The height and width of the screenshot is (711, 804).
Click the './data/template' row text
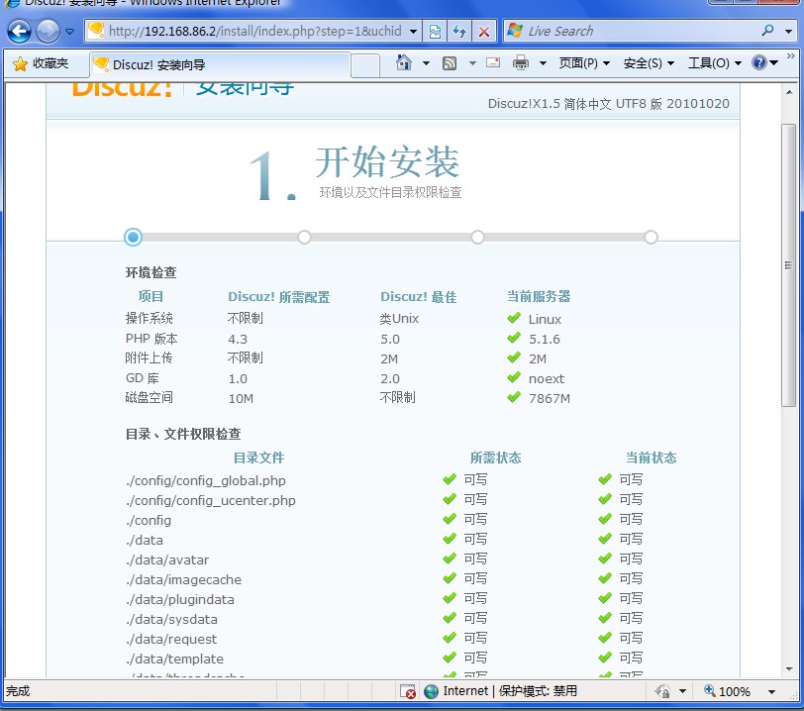(x=175, y=660)
